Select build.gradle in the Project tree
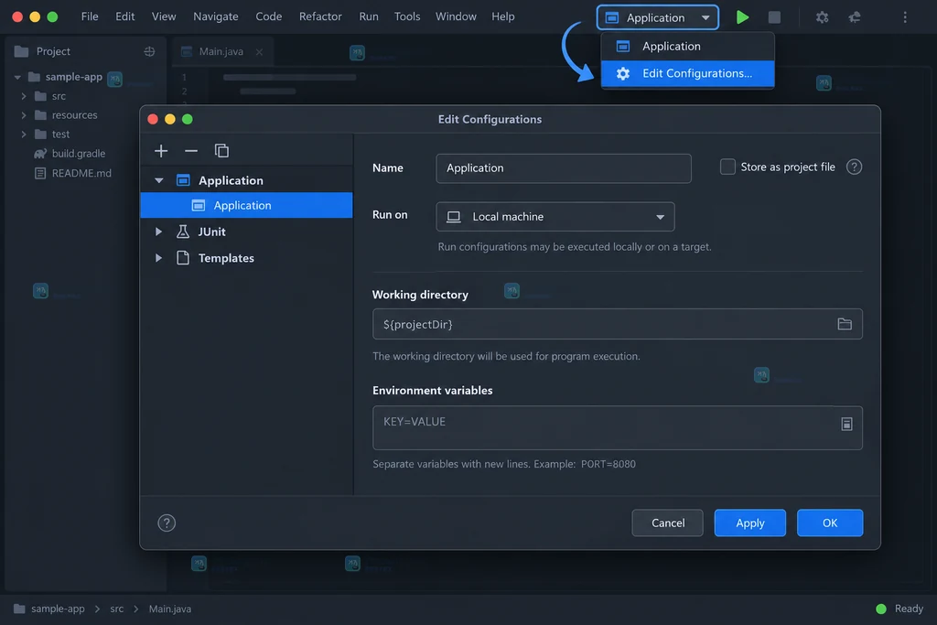937x625 pixels. (x=79, y=154)
